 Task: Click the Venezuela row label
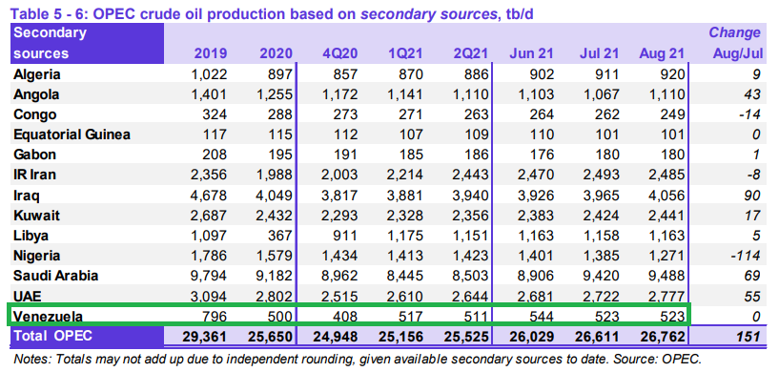coord(48,317)
